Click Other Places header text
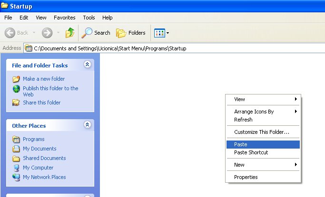Screen dimensions: 325x197 click(x=29, y=126)
